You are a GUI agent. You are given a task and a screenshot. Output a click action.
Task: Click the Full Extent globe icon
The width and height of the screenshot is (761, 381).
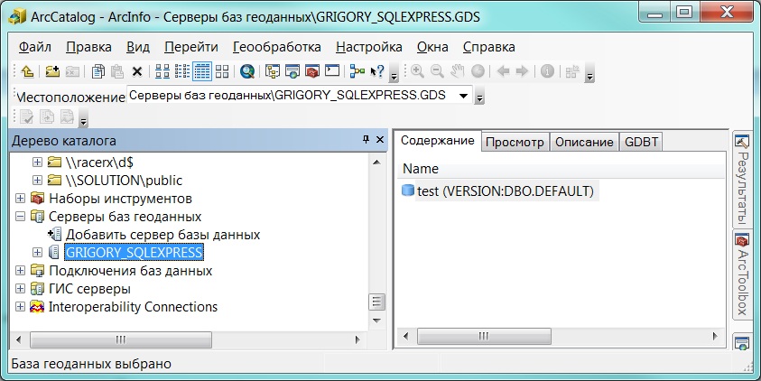tap(478, 72)
